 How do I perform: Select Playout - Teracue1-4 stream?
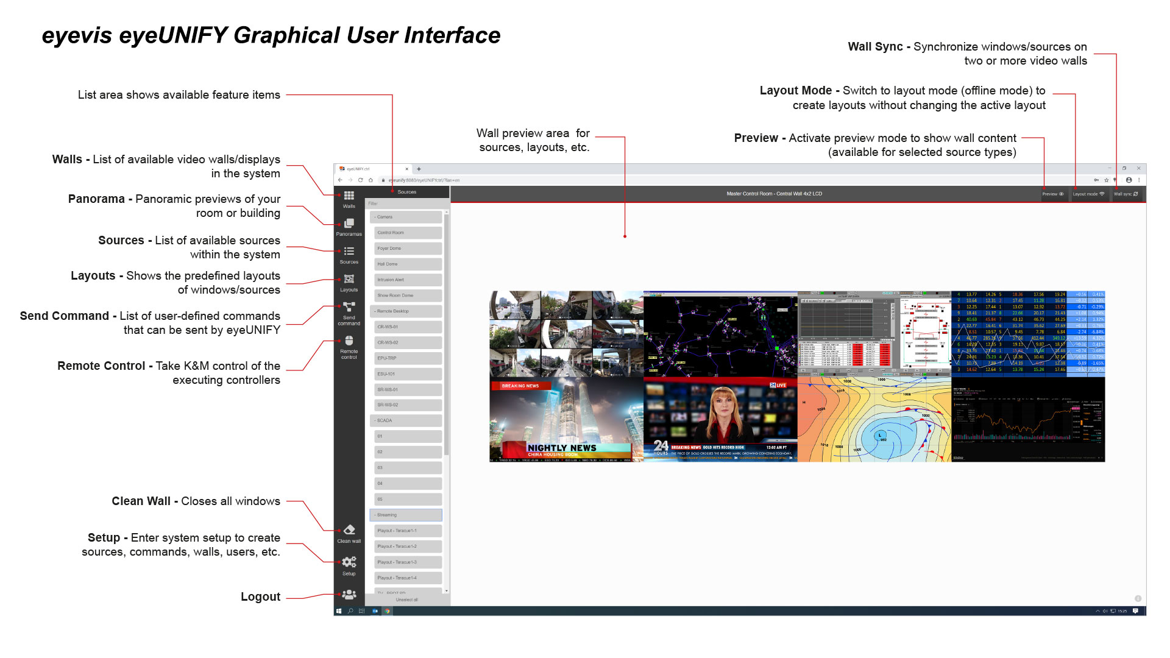[x=408, y=578]
